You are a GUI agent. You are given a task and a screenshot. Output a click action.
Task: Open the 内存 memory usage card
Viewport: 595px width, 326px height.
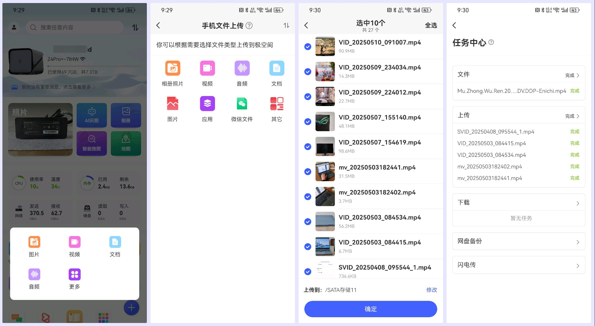click(x=109, y=183)
